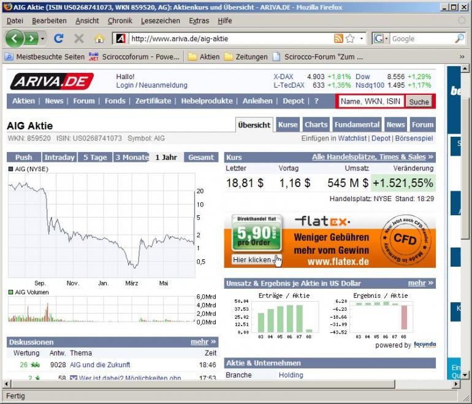Open the AIG und die Zukunft thread
Image resolution: width=472 pixels, height=404 pixels.
[100, 365]
